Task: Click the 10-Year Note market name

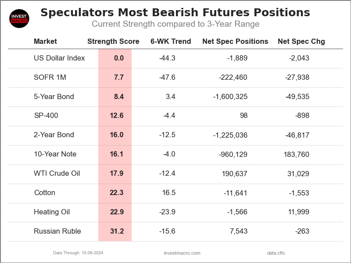Action: tap(55, 154)
